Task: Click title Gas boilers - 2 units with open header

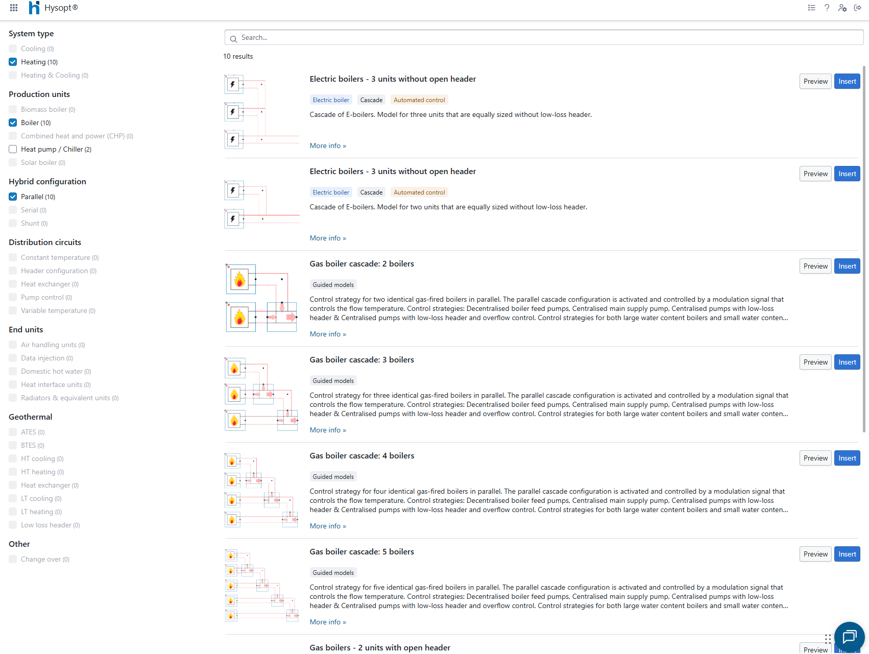Action: (380, 647)
